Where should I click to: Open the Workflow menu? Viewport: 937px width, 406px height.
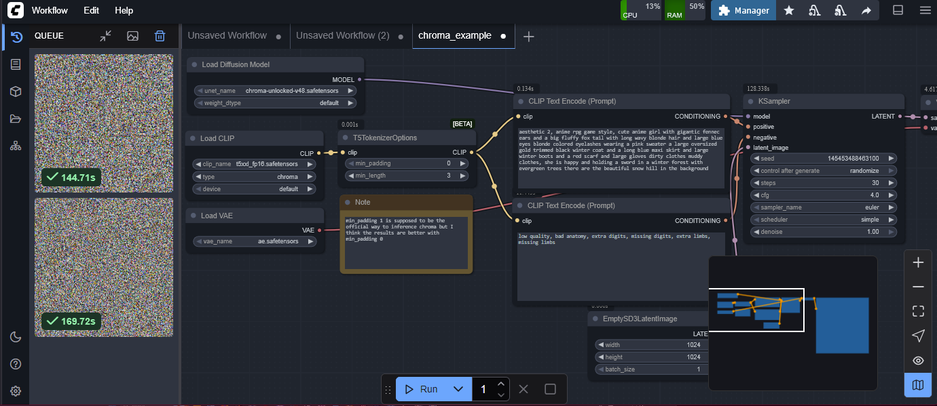coord(50,10)
